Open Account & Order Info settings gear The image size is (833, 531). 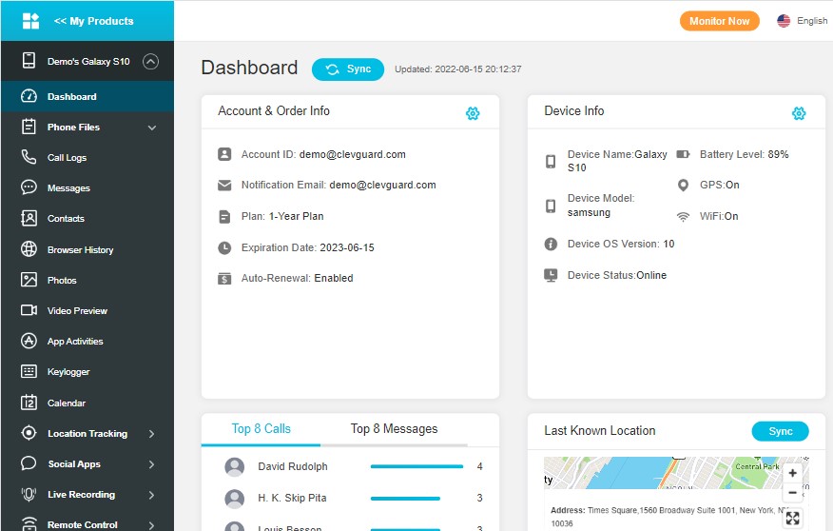473,113
